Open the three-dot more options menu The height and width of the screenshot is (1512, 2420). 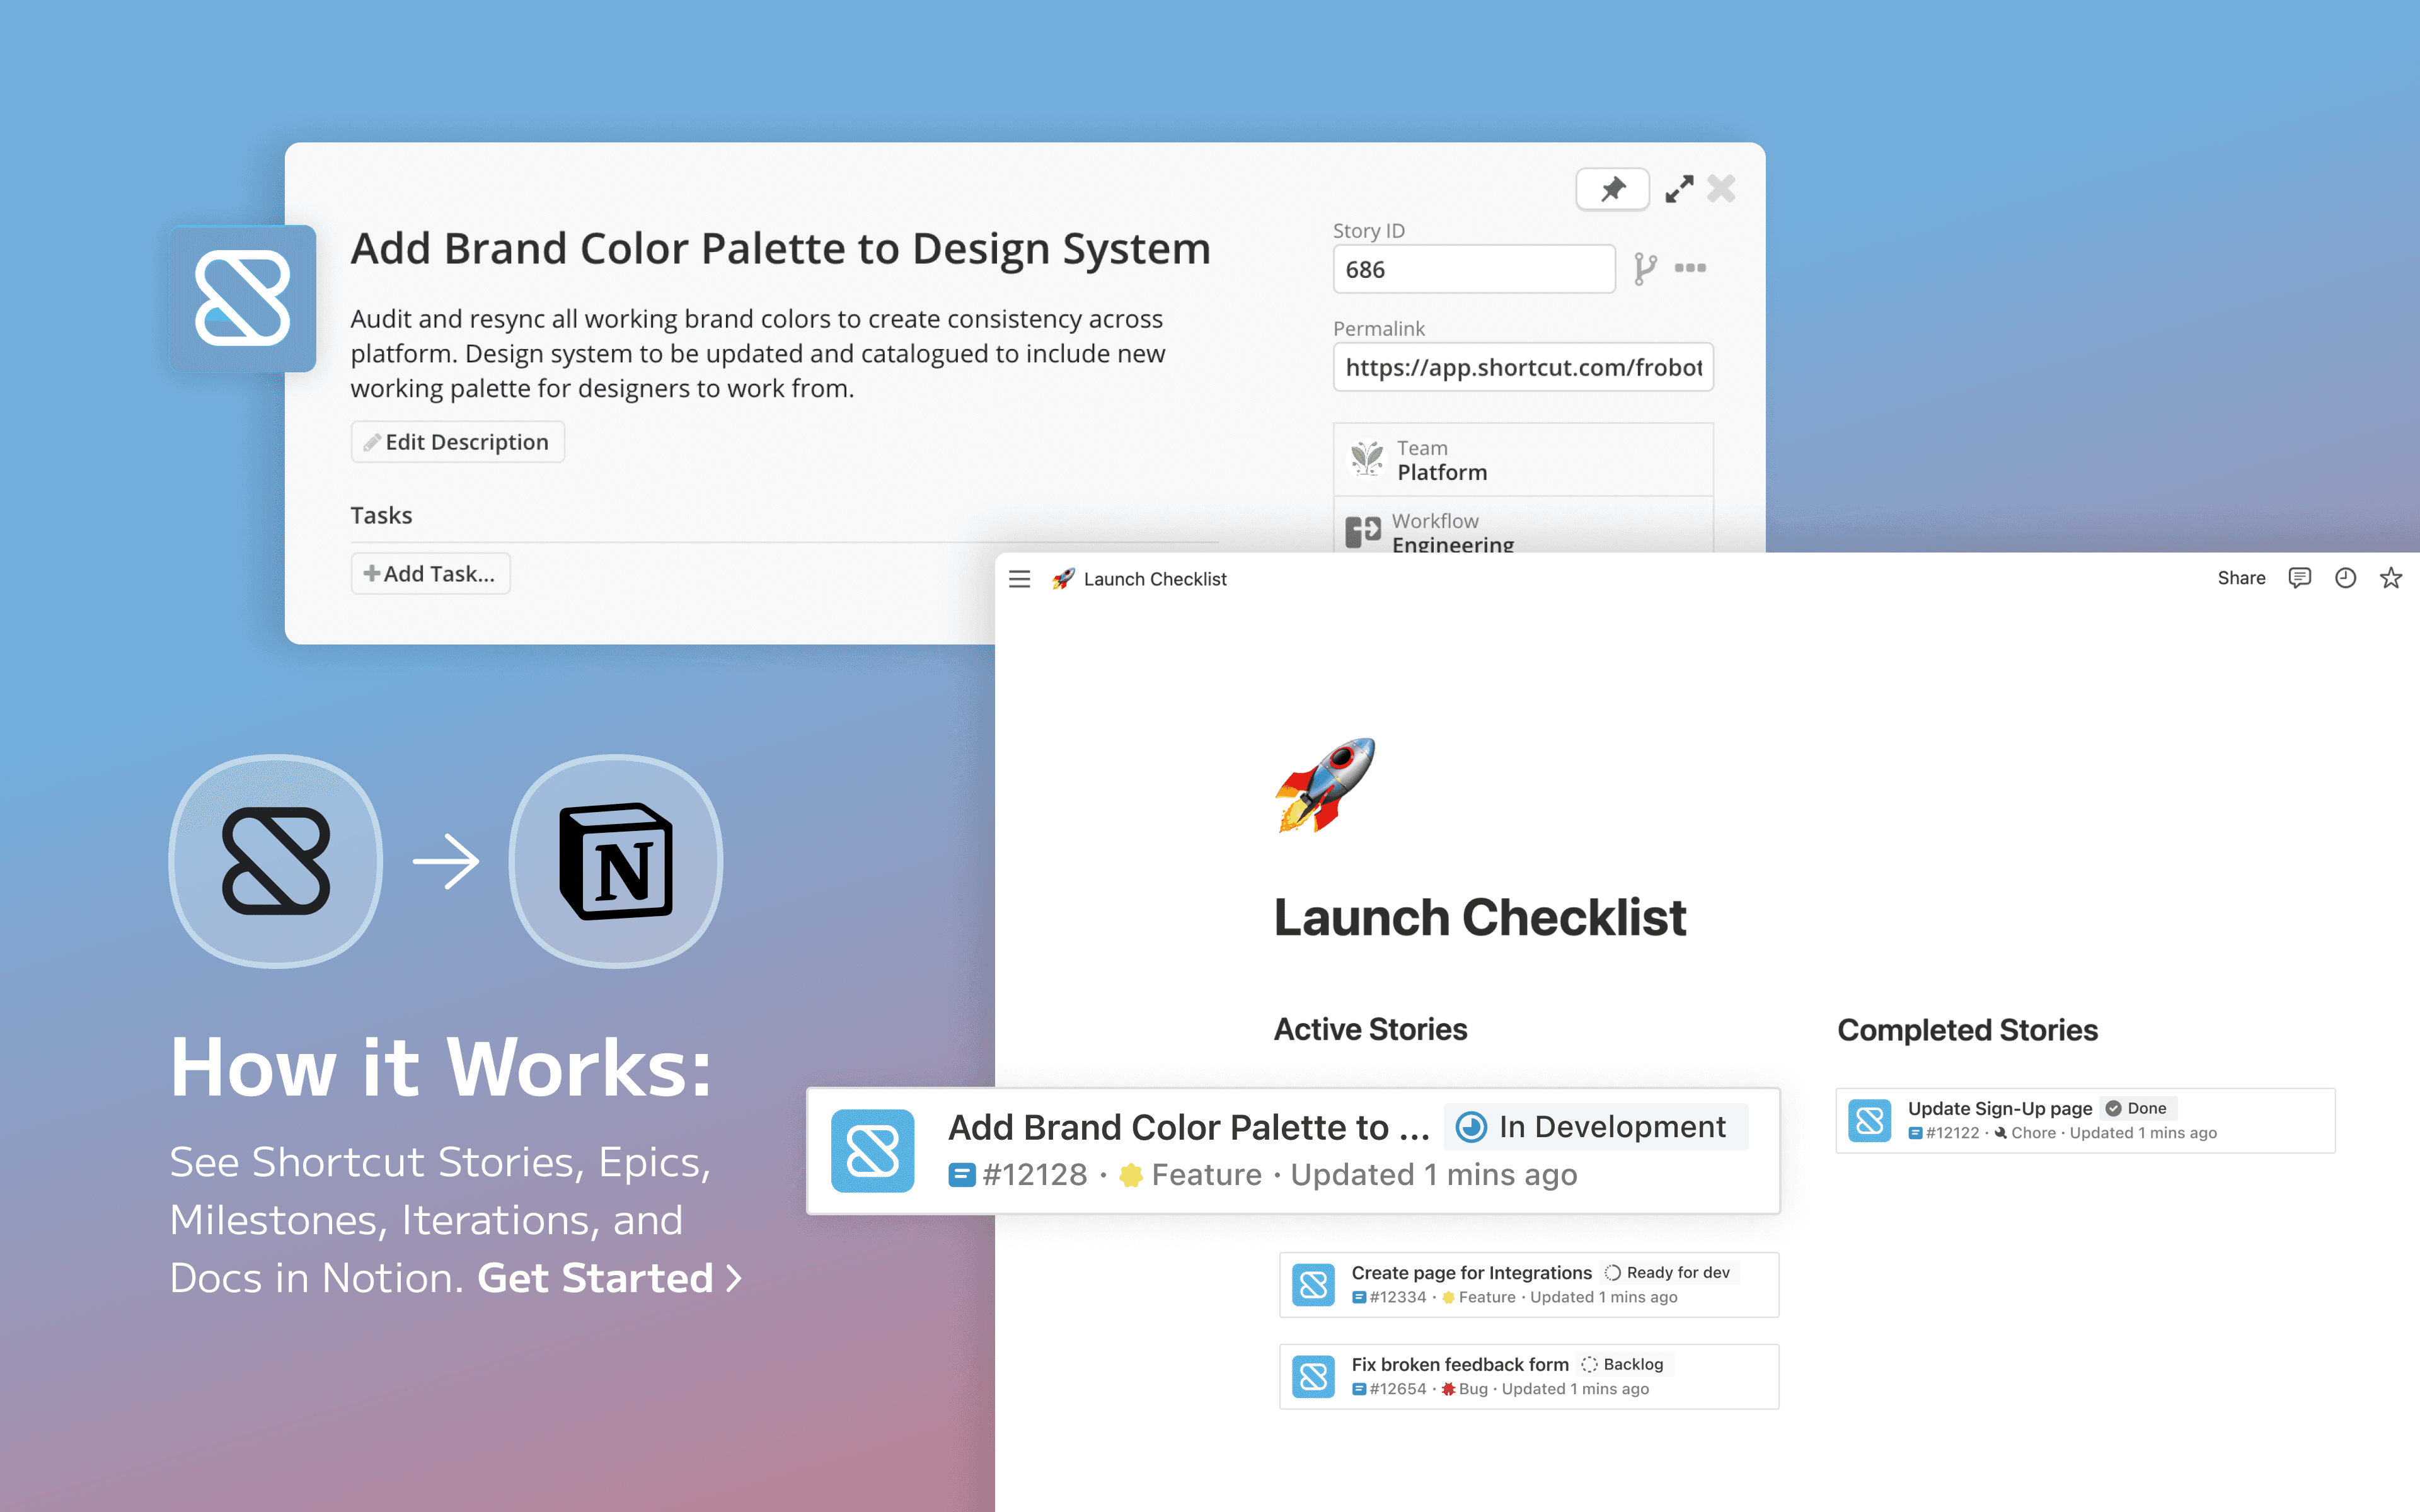click(x=1690, y=267)
